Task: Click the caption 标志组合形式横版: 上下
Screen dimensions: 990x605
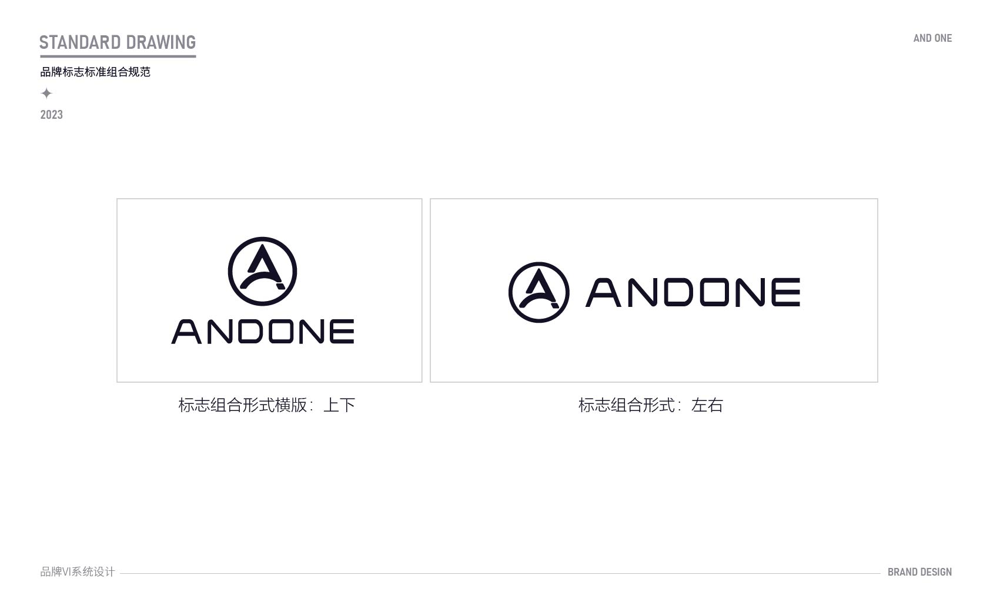Action: (267, 405)
